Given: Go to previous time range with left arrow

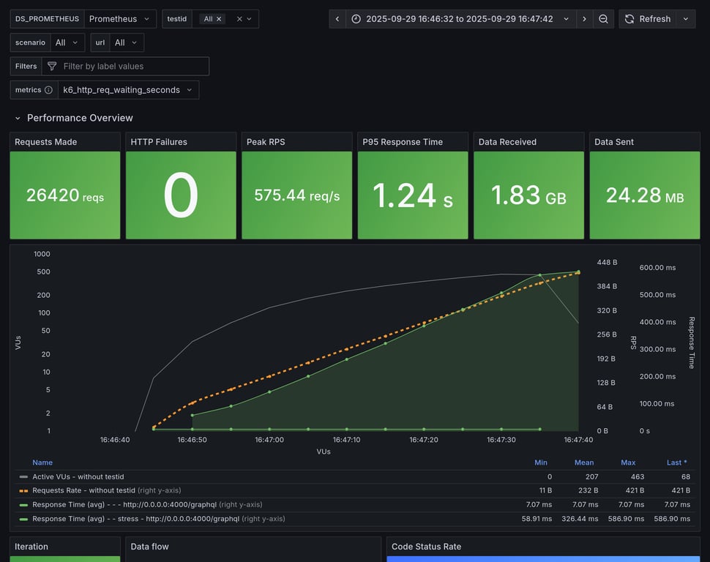Looking at the screenshot, I should [337, 19].
